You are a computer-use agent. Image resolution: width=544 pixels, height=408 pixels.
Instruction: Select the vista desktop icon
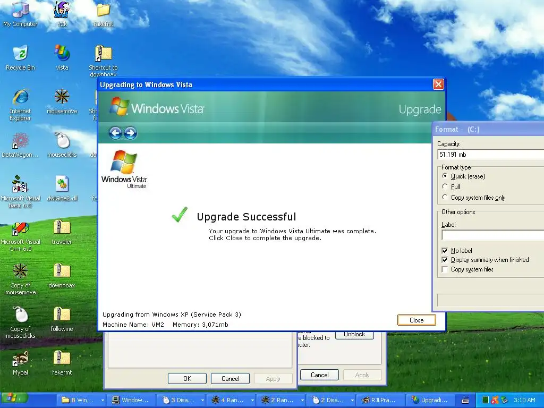click(62, 57)
